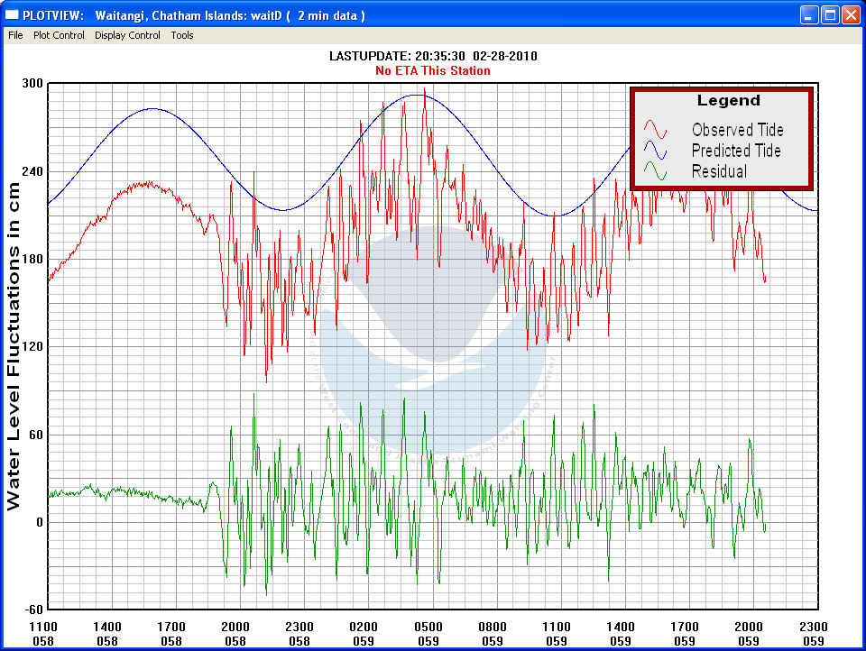The height and width of the screenshot is (651, 866).
Task: Select the Residual legend label
Action: coord(719,171)
